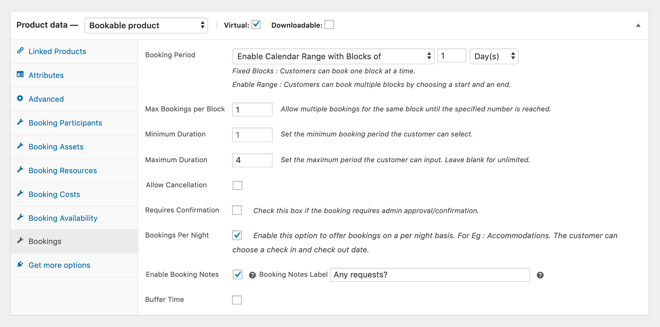Image resolution: width=660 pixels, height=327 pixels.
Task: Check the Requires Confirmation box
Action: point(237,210)
